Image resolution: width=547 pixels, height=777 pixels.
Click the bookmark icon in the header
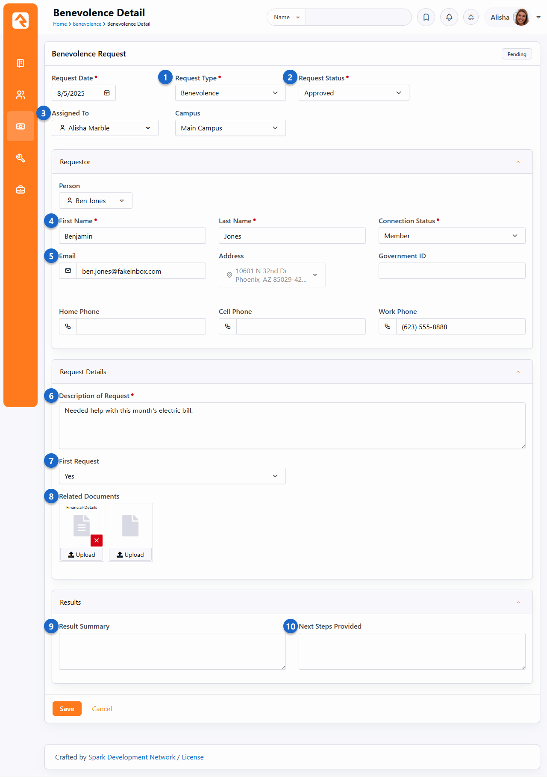426,17
